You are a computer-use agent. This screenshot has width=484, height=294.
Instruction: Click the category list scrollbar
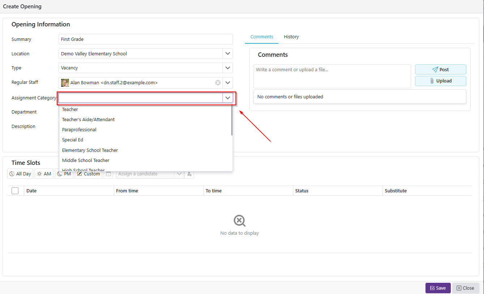[232, 121]
